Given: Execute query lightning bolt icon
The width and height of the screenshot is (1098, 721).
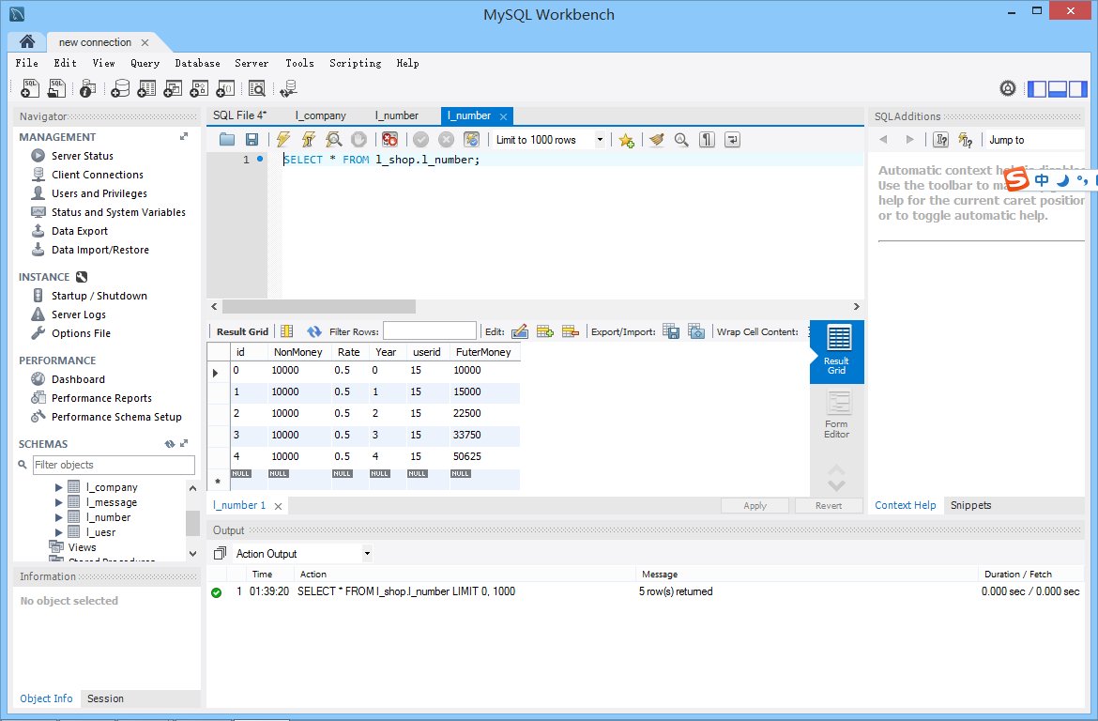Looking at the screenshot, I should click(x=283, y=140).
